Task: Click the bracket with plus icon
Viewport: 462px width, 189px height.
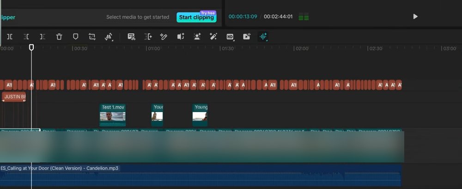Action: coord(148,37)
